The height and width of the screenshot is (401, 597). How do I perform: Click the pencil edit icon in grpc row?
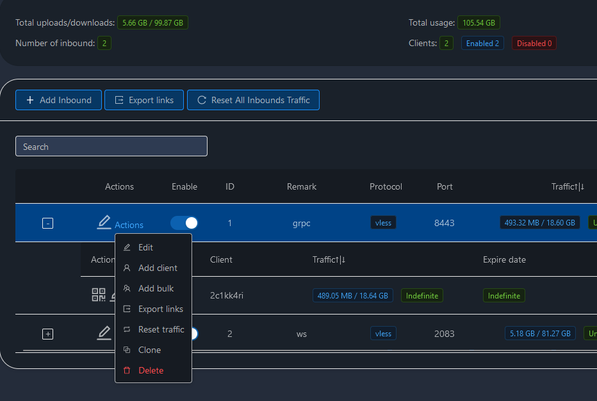tap(104, 222)
